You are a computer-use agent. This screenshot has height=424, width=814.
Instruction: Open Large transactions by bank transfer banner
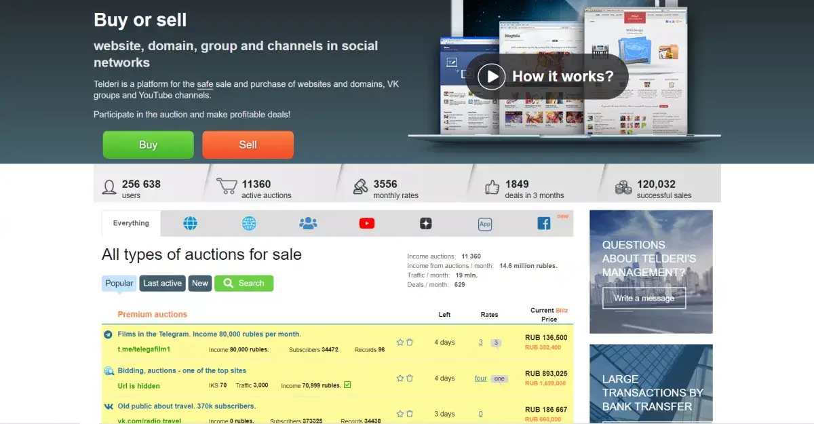point(651,384)
